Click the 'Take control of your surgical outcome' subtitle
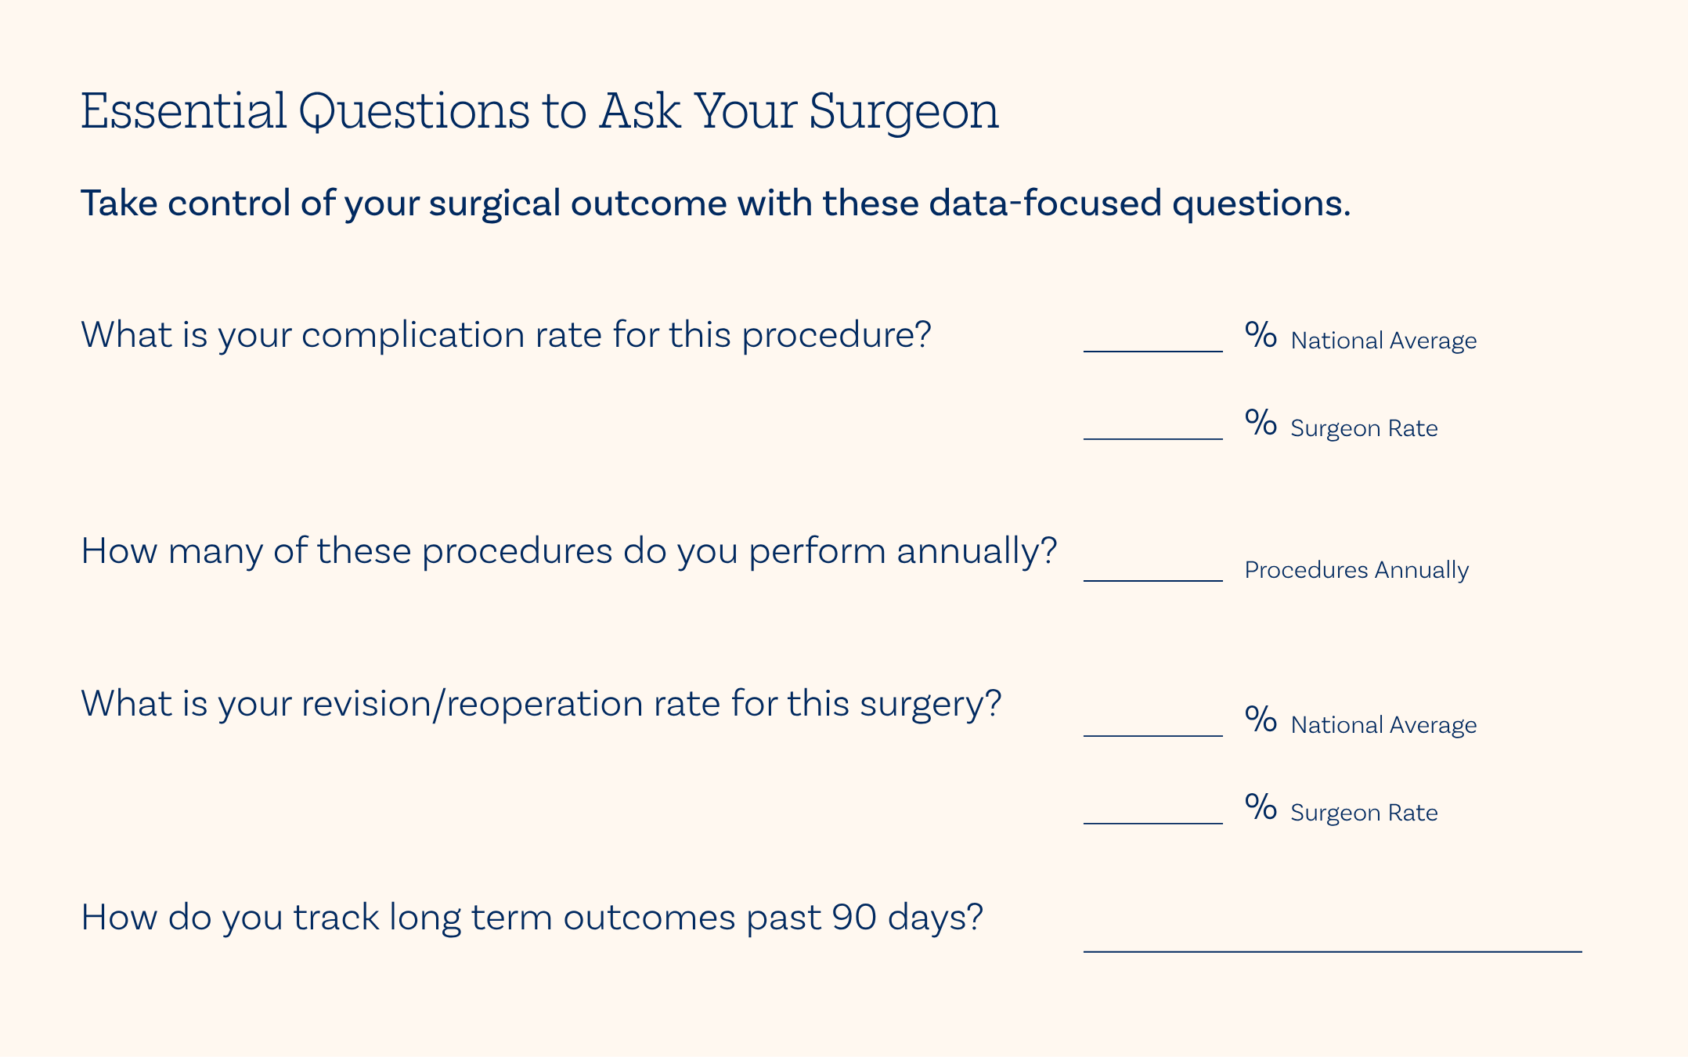 tap(716, 204)
